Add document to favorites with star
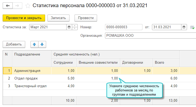Viewport: 196px width, 107px height. tap(27, 5)
